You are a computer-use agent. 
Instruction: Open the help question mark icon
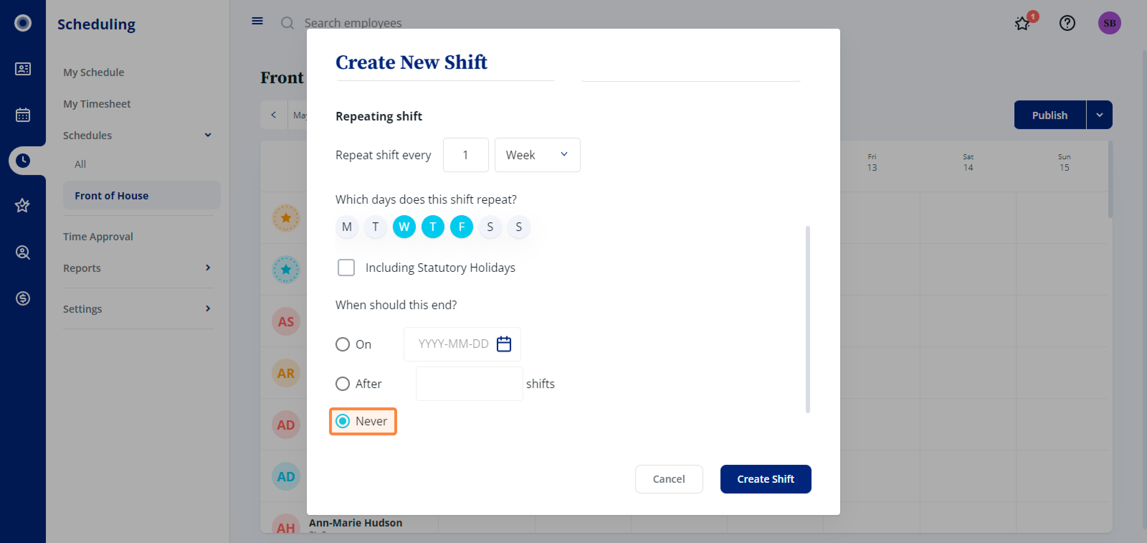coord(1067,23)
